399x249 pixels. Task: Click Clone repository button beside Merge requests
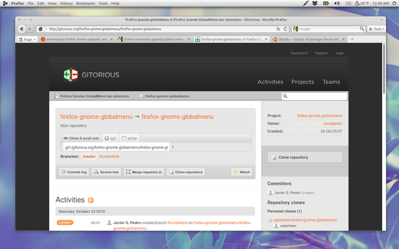186,172
